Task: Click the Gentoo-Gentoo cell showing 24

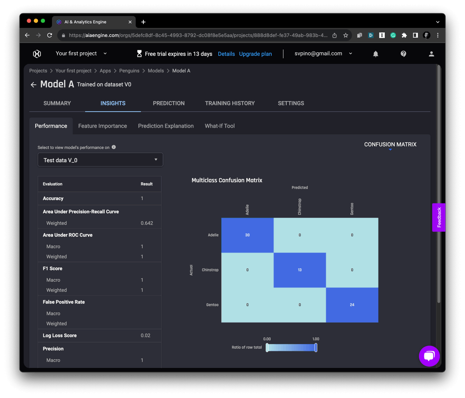Action: pyautogui.click(x=352, y=305)
